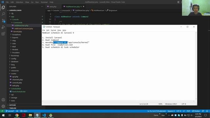Screen dimensions: 210x118
Task: Open File Explorer from the taskbar
Action: coord(30,115)
